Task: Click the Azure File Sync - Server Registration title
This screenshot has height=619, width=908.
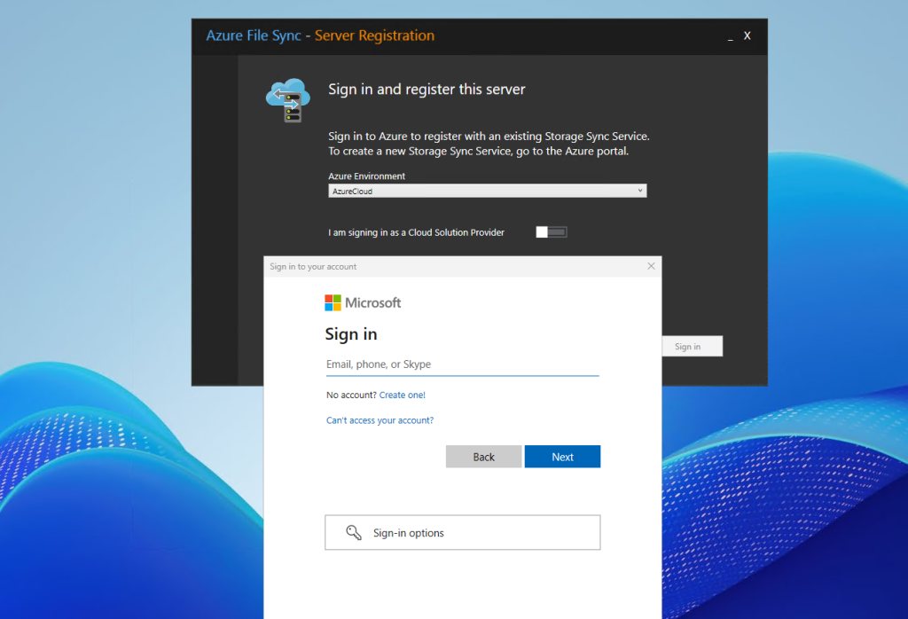Action: [320, 35]
